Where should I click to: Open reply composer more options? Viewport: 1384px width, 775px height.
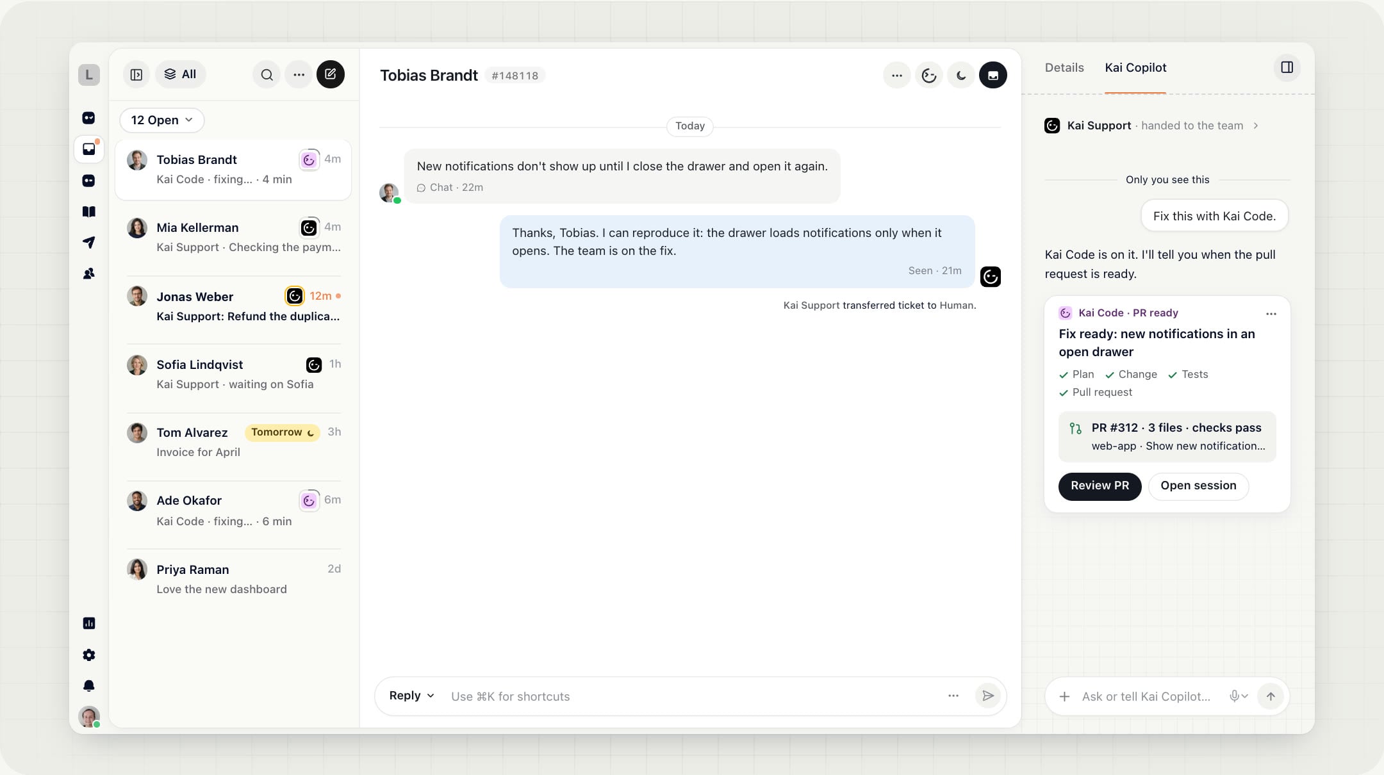[953, 696]
